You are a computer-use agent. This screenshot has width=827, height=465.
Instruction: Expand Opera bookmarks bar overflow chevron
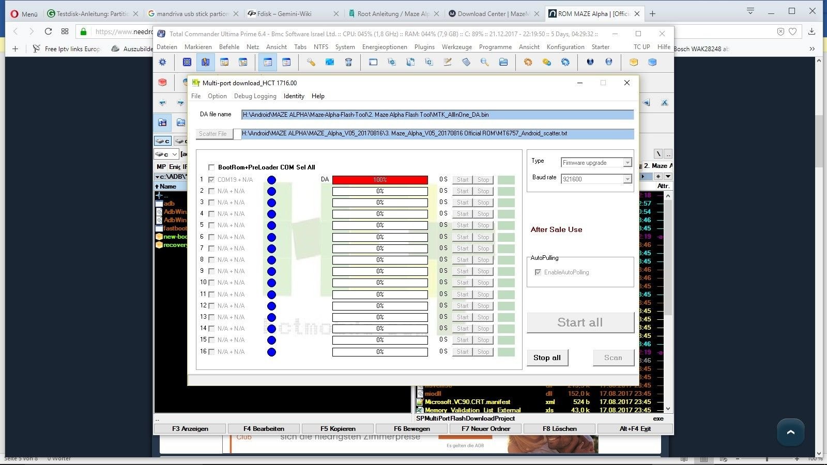(812, 49)
